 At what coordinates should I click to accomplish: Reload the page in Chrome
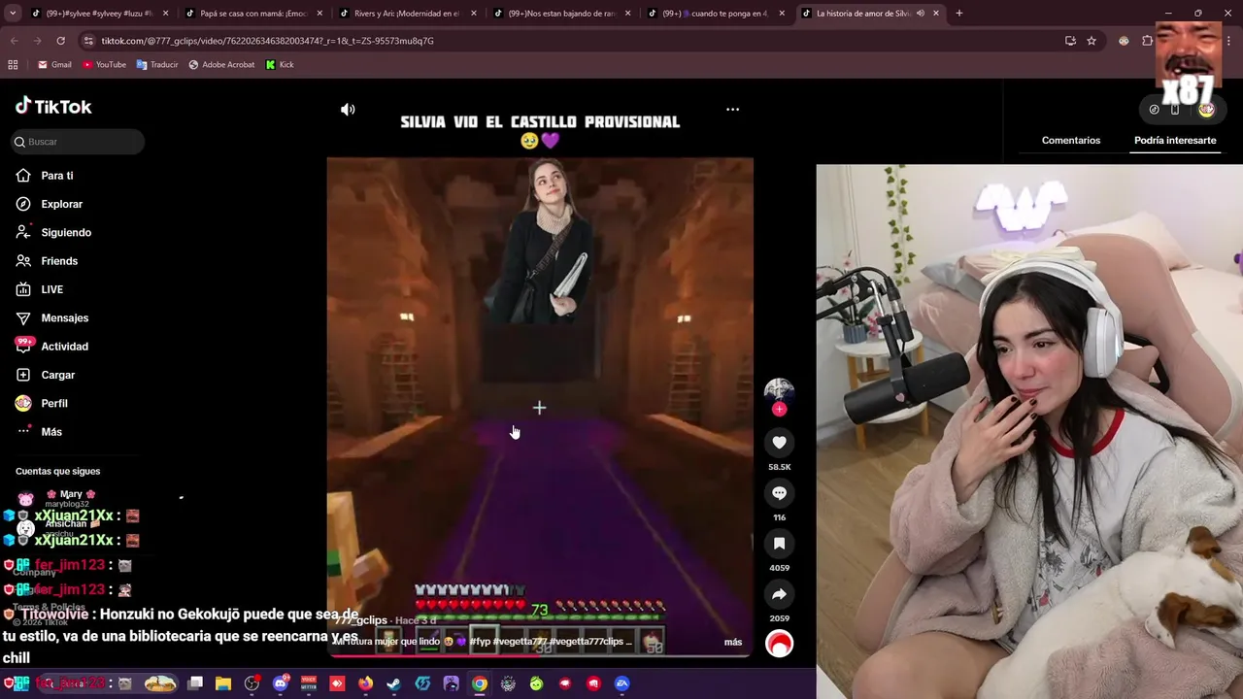tap(60, 41)
